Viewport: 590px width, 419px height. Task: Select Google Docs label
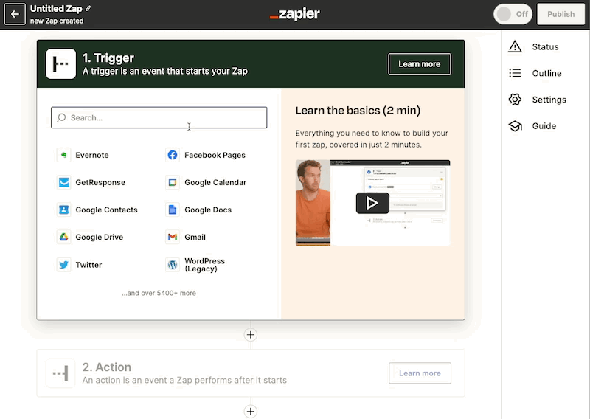(208, 210)
